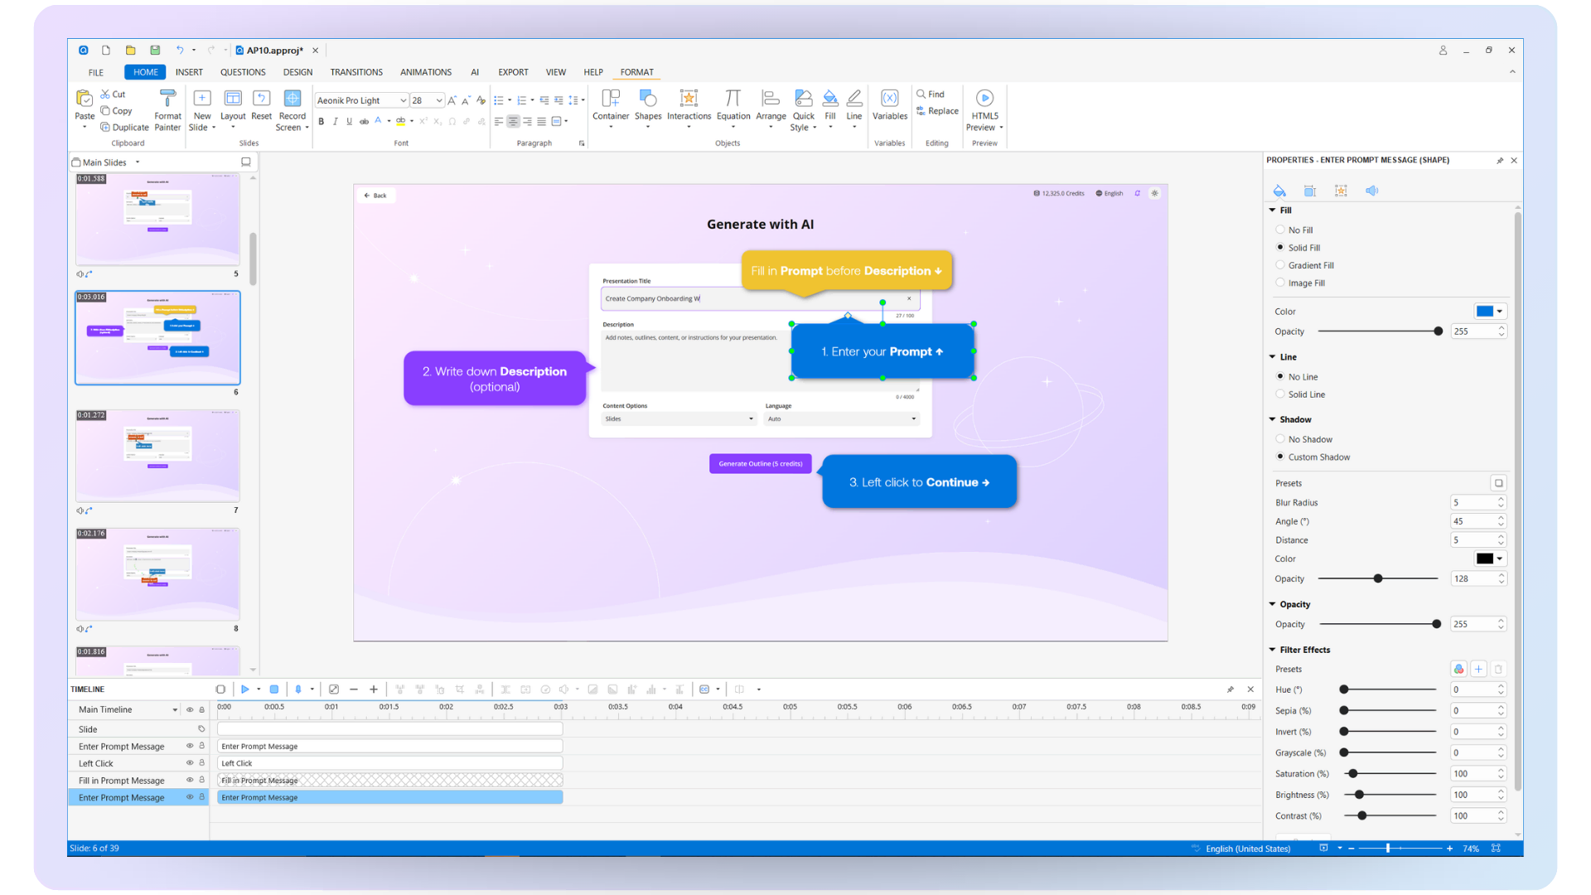The width and height of the screenshot is (1591, 895).
Task: Open the blue fill color swatch
Action: [x=1484, y=312]
